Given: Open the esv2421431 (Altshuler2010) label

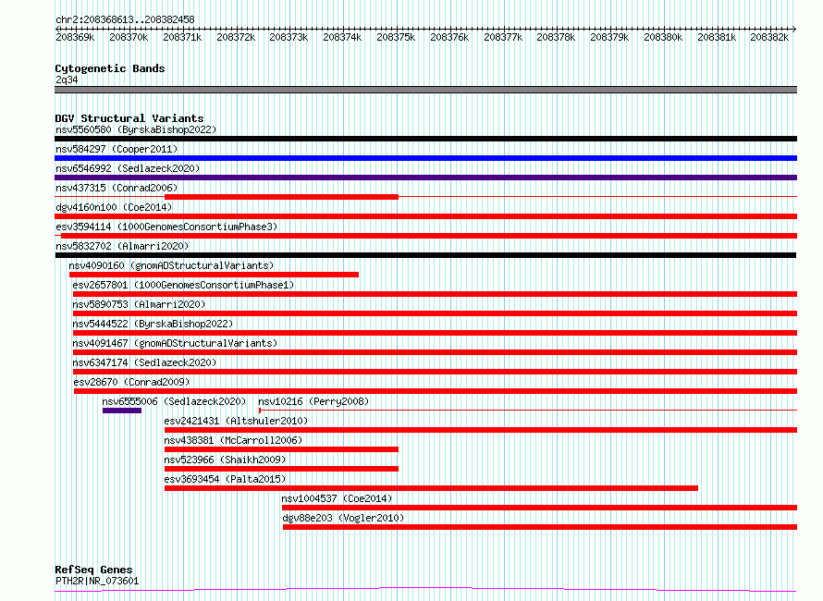Looking at the screenshot, I should pyautogui.click(x=236, y=421).
